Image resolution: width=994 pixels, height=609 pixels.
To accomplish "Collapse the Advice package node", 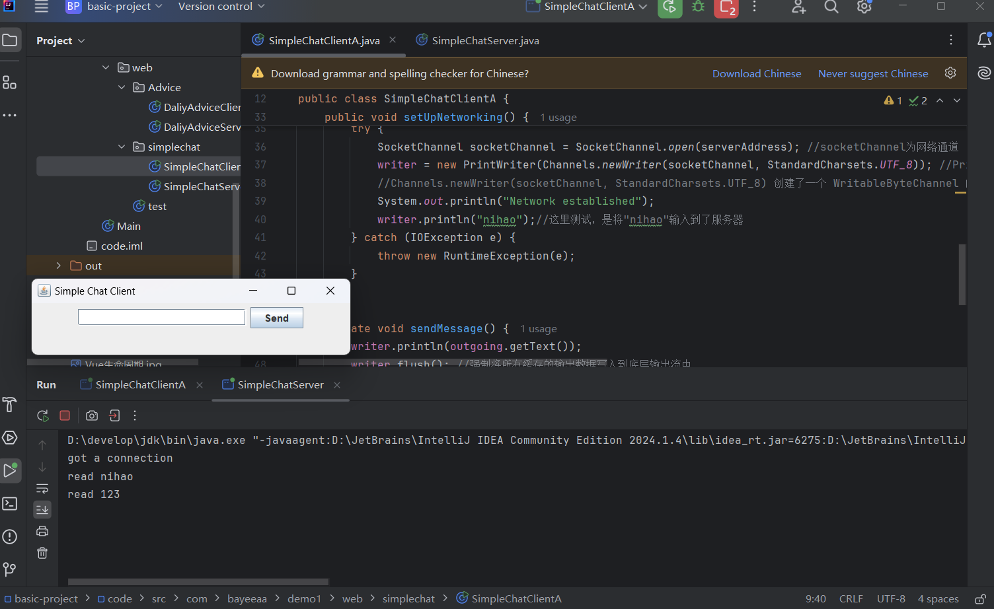I will (x=122, y=87).
